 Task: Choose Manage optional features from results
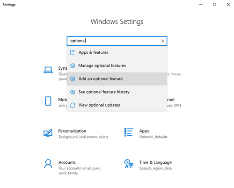click(117, 65)
